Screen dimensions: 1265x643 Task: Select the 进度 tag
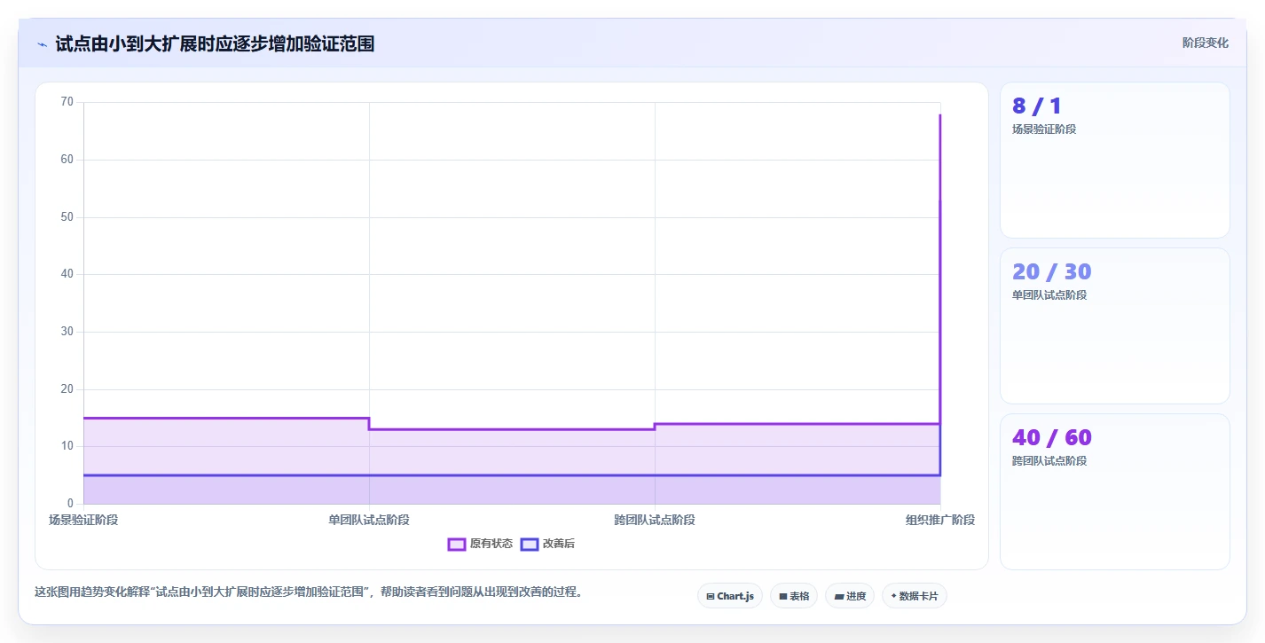(x=850, y=596)
